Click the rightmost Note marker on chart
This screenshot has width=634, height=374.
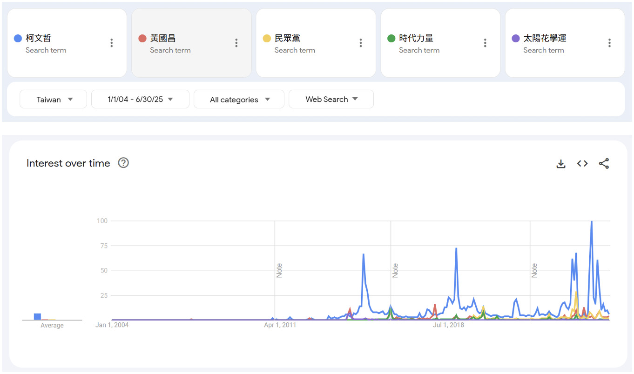[x=534, y=271]
